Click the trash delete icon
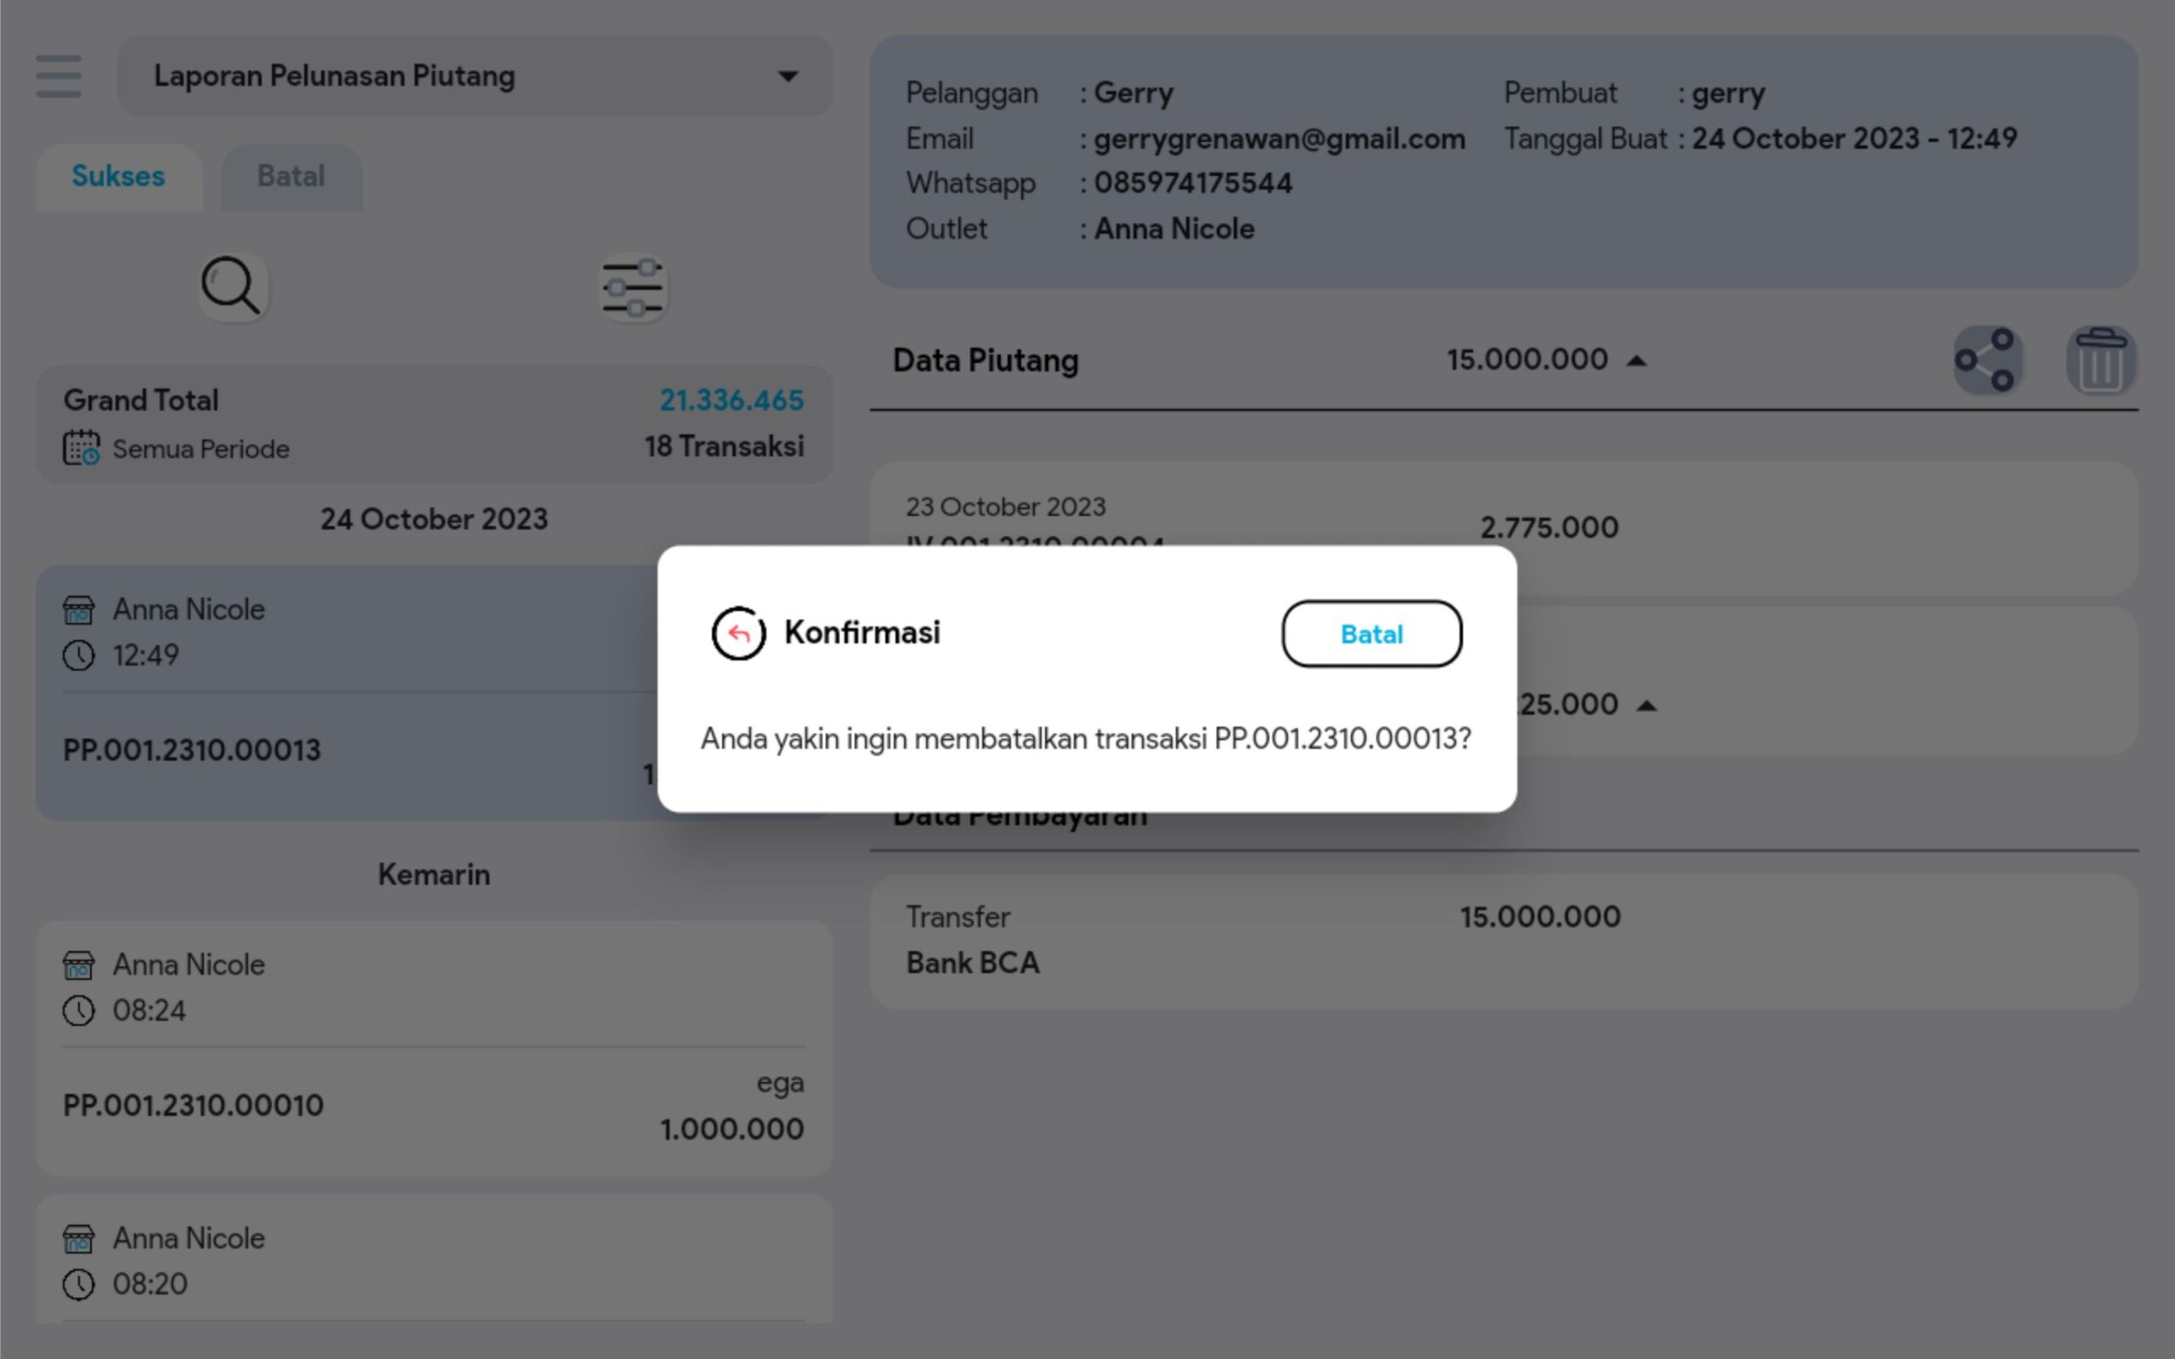This screenshot has height=1359, width=2175. click(x=2099, y=360)
